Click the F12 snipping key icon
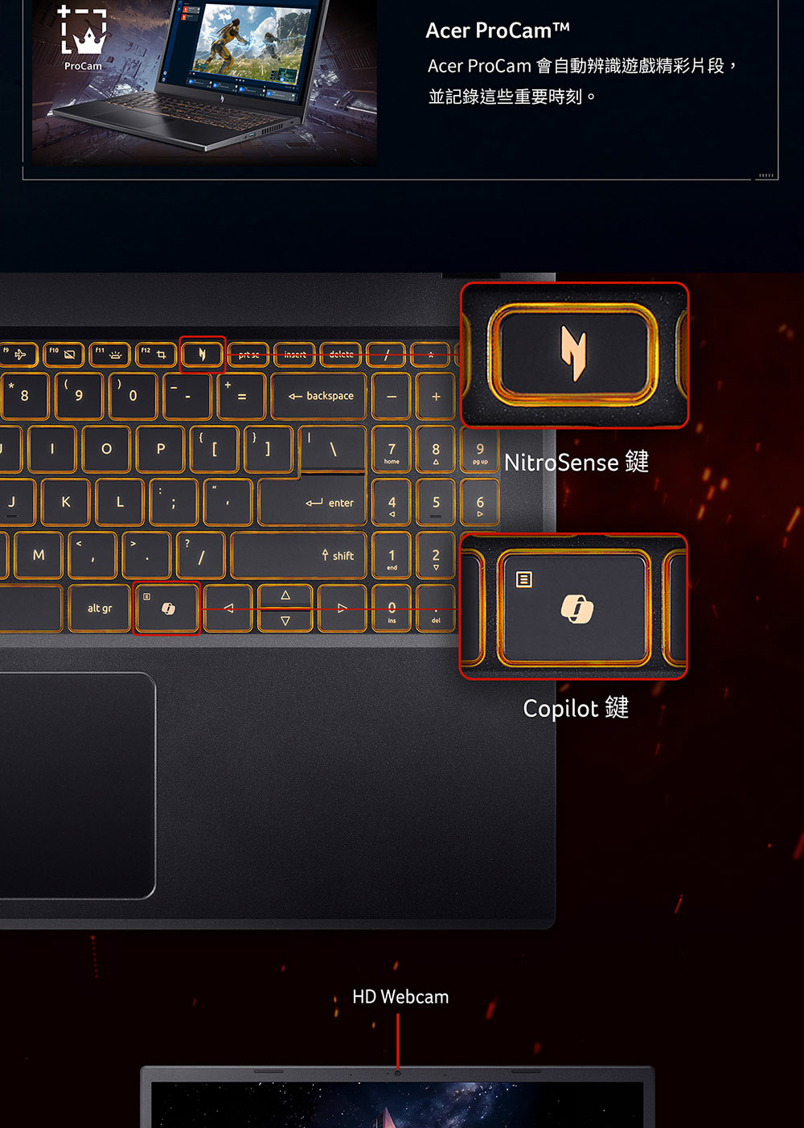Viewport: 804px width, 1128px height. pos(157,353)
